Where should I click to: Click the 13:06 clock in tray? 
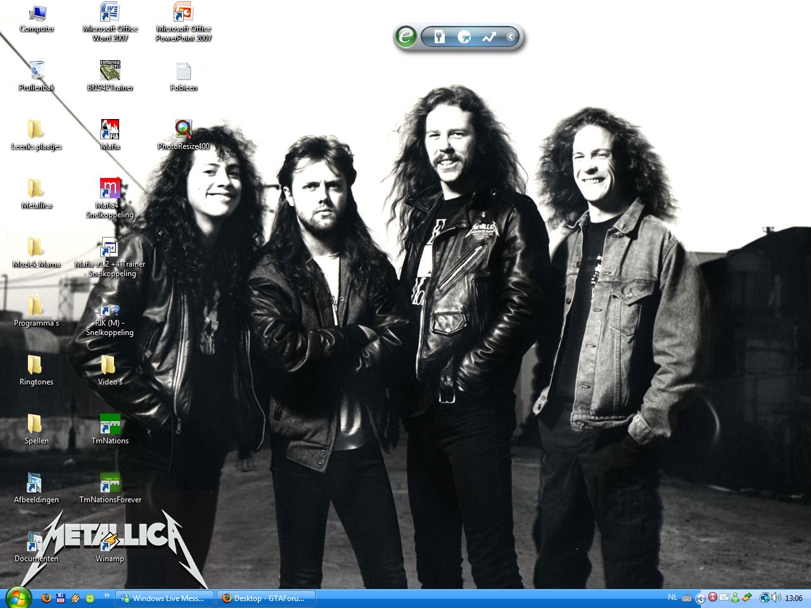pyautogui.click(x=794, y=598)
